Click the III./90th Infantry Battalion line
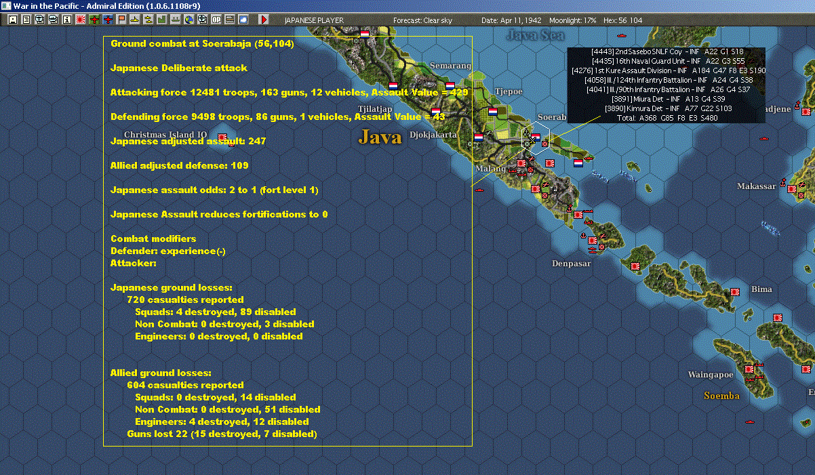This screenshot has height=475, width=815. point(668,89)
